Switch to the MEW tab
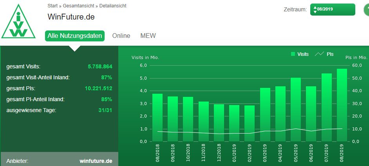369x166 pixels. pyautogui.click(x=148, y=36)
